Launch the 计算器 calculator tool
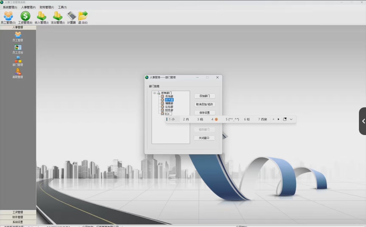The height and width of the screenshot is (227, 366). click(71, 16)
